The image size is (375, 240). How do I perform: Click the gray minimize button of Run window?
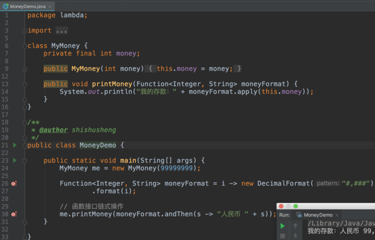(x=288, y=206)
